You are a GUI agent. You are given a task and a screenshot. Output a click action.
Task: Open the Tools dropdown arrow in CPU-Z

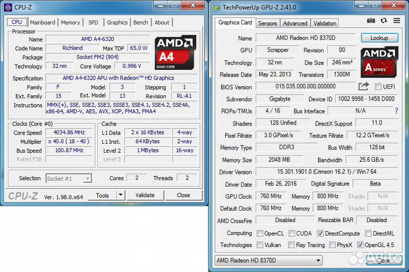click(120, 195)
